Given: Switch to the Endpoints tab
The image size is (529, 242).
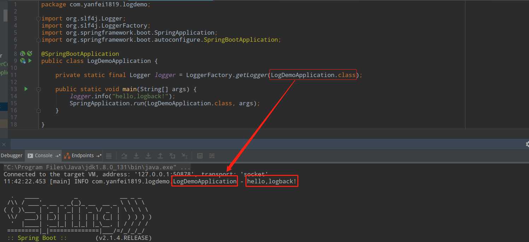Looking at the screenshot, I should click(83, 155).
